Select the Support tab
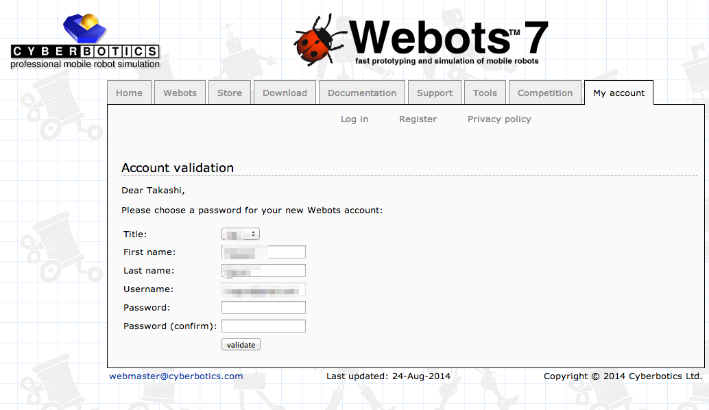Image resolution: width=709 pixels, height=410 pixels. (435, 93)
